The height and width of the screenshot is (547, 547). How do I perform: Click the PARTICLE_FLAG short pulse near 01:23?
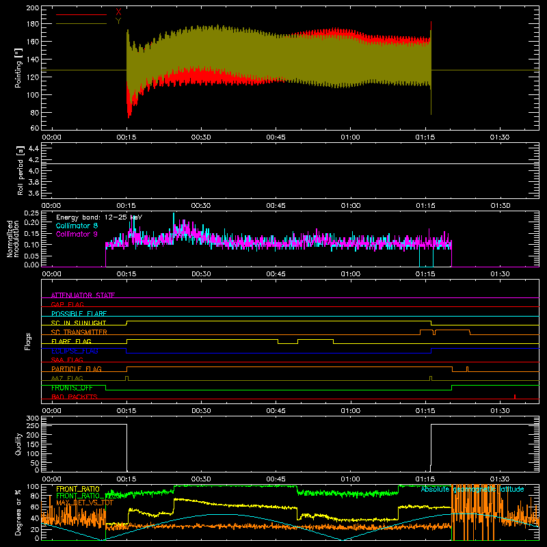point(468,369)
